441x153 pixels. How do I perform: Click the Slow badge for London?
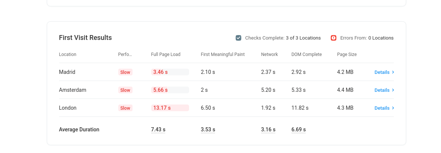pyautogui.click(x=125, y=108)
